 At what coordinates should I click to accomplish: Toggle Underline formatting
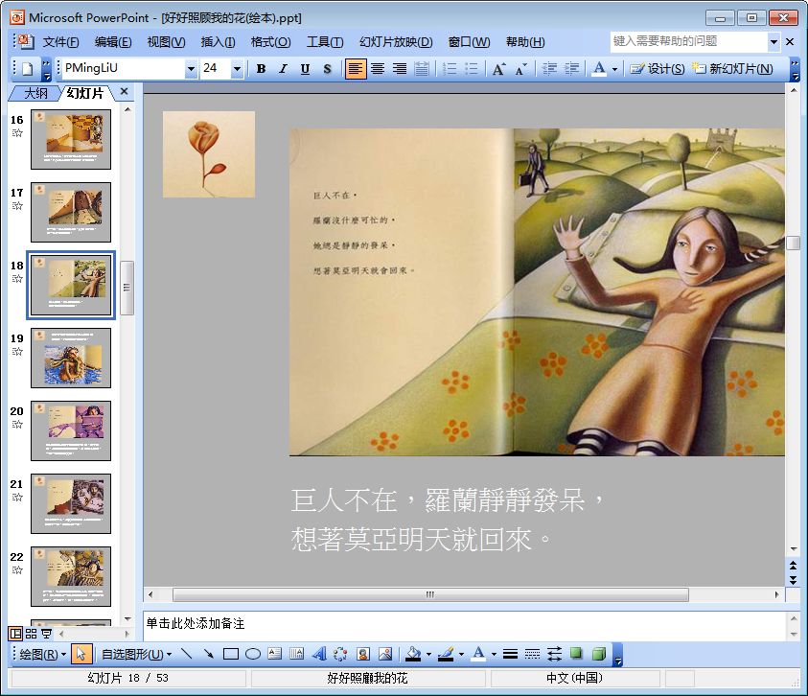(x=305, y=69)
